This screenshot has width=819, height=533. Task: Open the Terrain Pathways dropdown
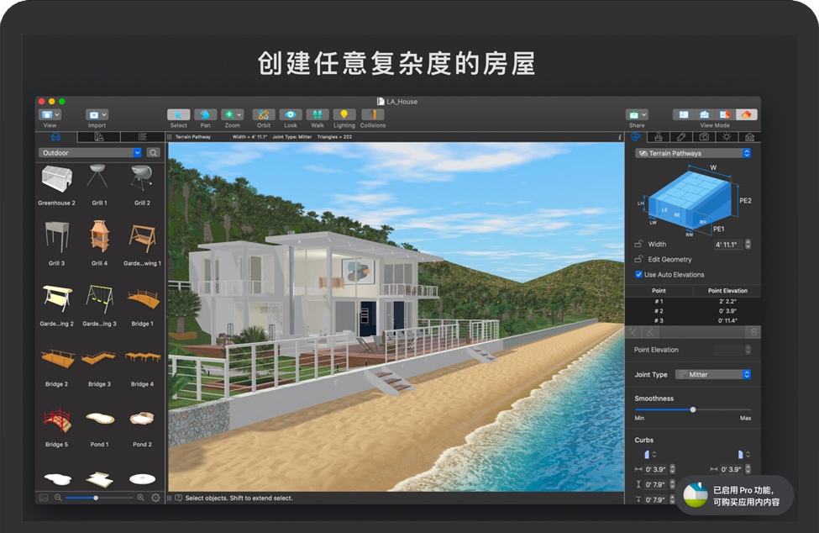click(693, 153)
